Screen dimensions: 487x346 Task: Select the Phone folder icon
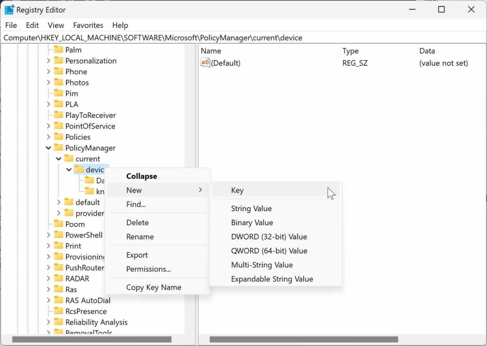pyautogui.click(x=58, y=71)
